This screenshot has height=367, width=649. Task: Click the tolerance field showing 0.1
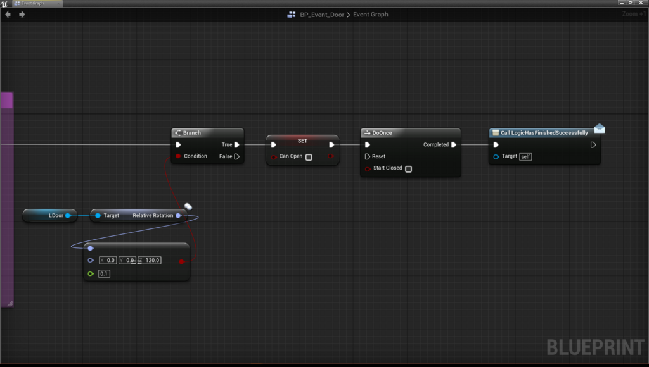coord(104,273)
